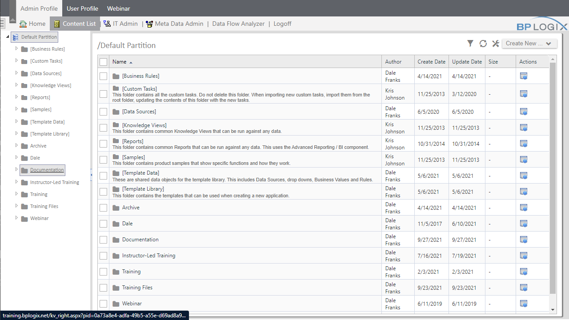Open the Documentation folder in the table
Screen dimensions: 569x320
tap(140, 240)
